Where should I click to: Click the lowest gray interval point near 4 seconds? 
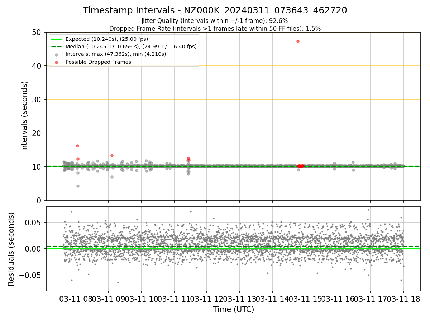pos(78,186)
